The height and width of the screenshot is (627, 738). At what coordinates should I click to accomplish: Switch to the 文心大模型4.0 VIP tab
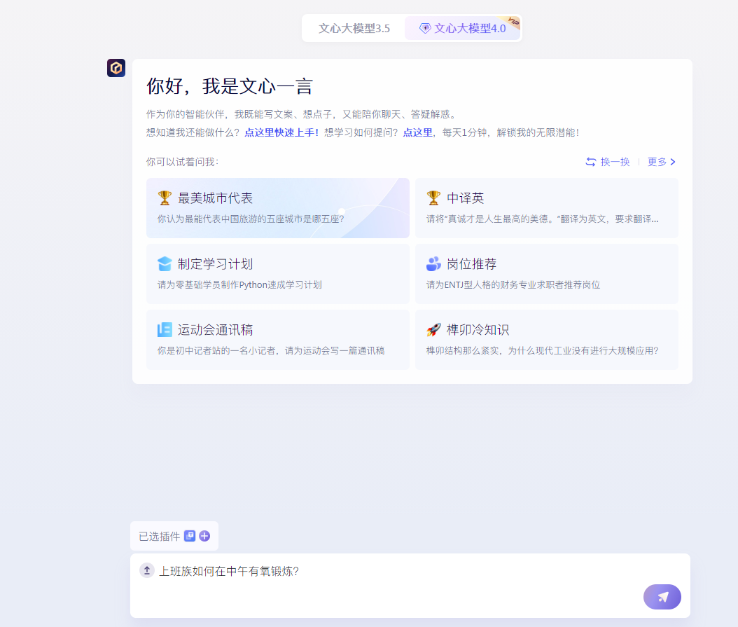pyautogui.click(x=463, y=28)
